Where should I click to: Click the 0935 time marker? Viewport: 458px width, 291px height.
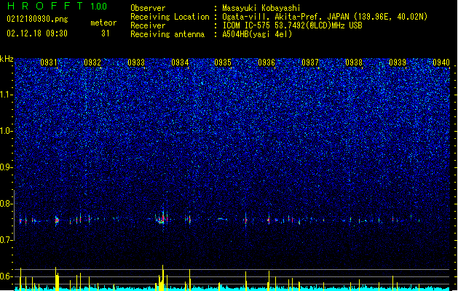pos(223,63)
